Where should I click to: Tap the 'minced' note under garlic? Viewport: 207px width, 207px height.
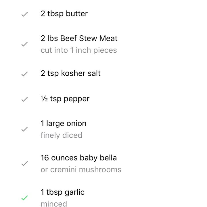tap(54, 204)
